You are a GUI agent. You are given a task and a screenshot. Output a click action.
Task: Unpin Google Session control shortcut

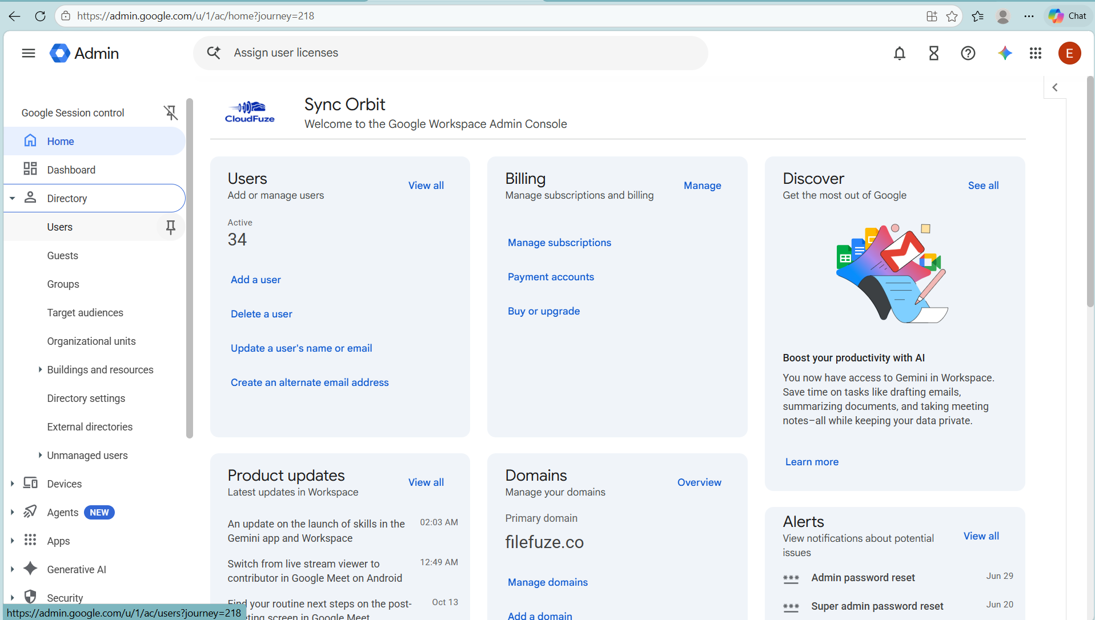click(x=171, y=112)
